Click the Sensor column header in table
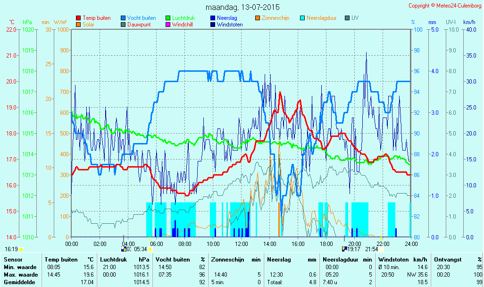Screen dimensions: 484x287 tap(13, 260)
